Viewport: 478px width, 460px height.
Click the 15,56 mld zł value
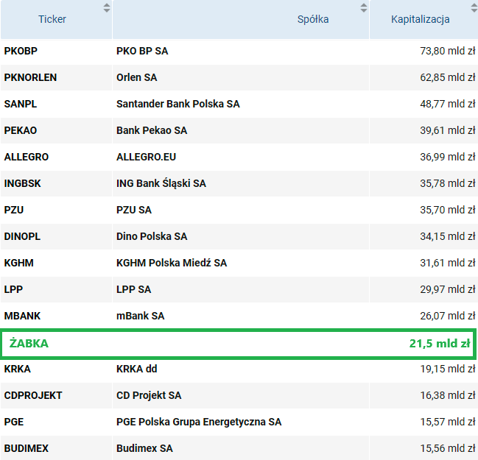click(x=448, y=448)
